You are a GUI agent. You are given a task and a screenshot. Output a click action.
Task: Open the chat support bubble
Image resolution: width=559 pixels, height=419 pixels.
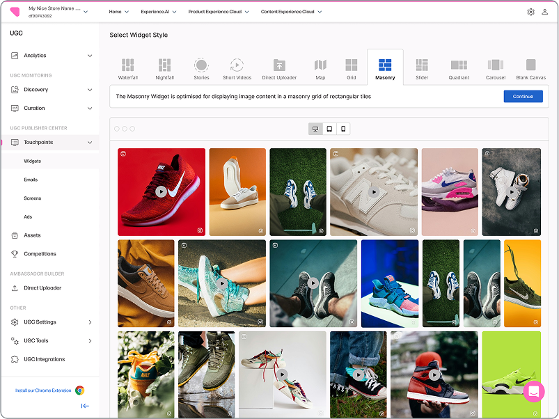534,391
